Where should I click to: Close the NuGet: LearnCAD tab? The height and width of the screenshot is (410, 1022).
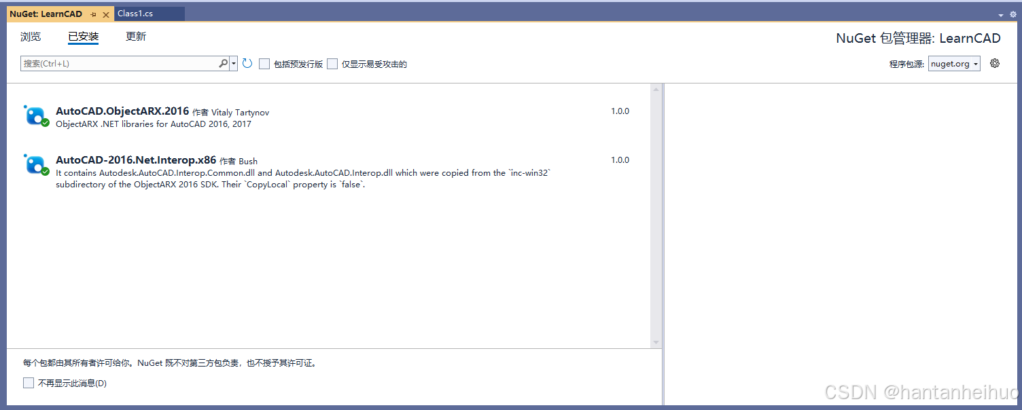point(106,14)
